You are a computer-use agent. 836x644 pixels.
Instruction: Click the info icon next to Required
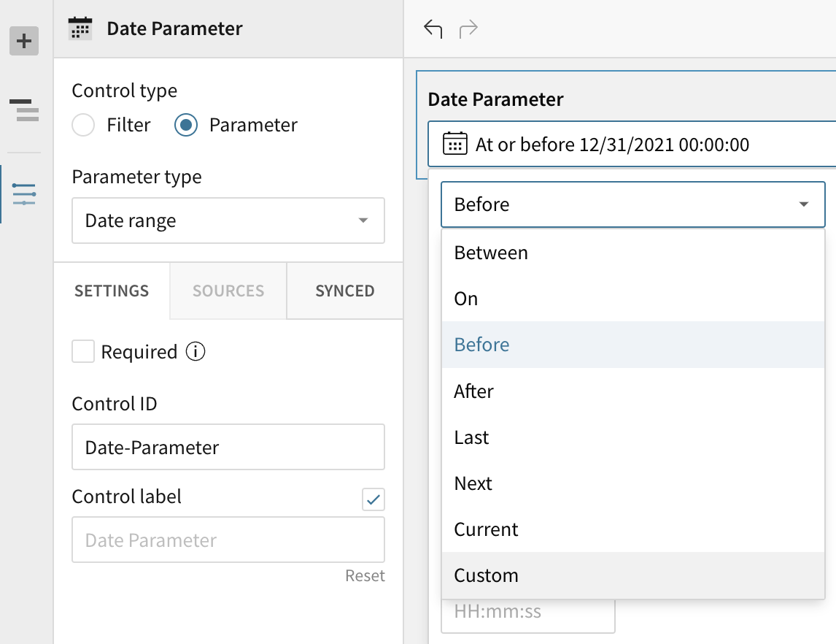click(197, 351)
